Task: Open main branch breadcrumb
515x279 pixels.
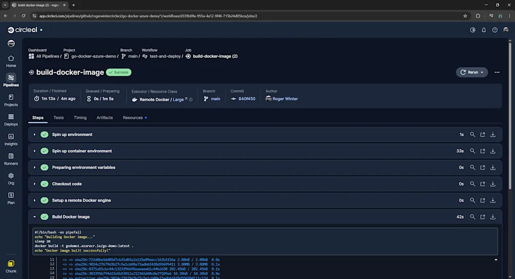Action: (129, 56)
